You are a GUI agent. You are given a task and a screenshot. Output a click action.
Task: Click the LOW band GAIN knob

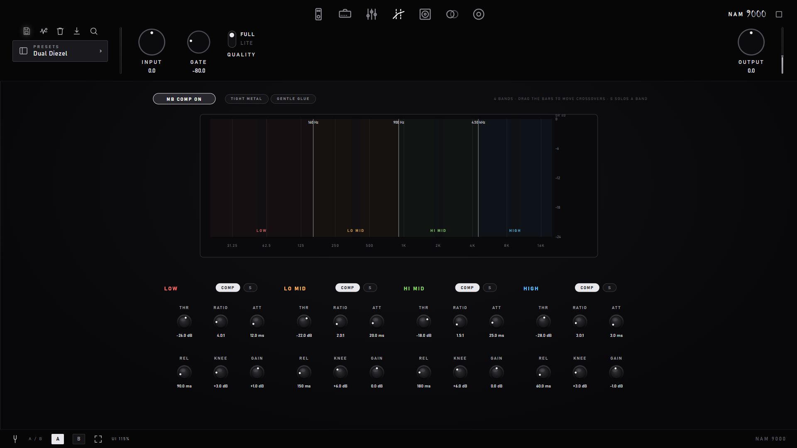point(257,372)
